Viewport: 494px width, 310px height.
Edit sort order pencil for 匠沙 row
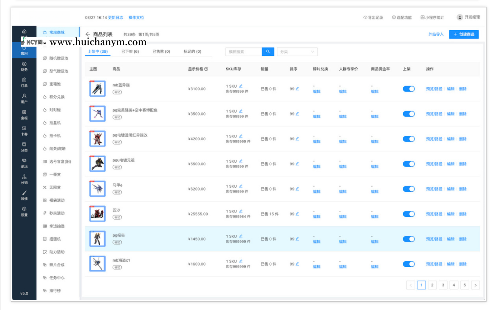(297, 214)
